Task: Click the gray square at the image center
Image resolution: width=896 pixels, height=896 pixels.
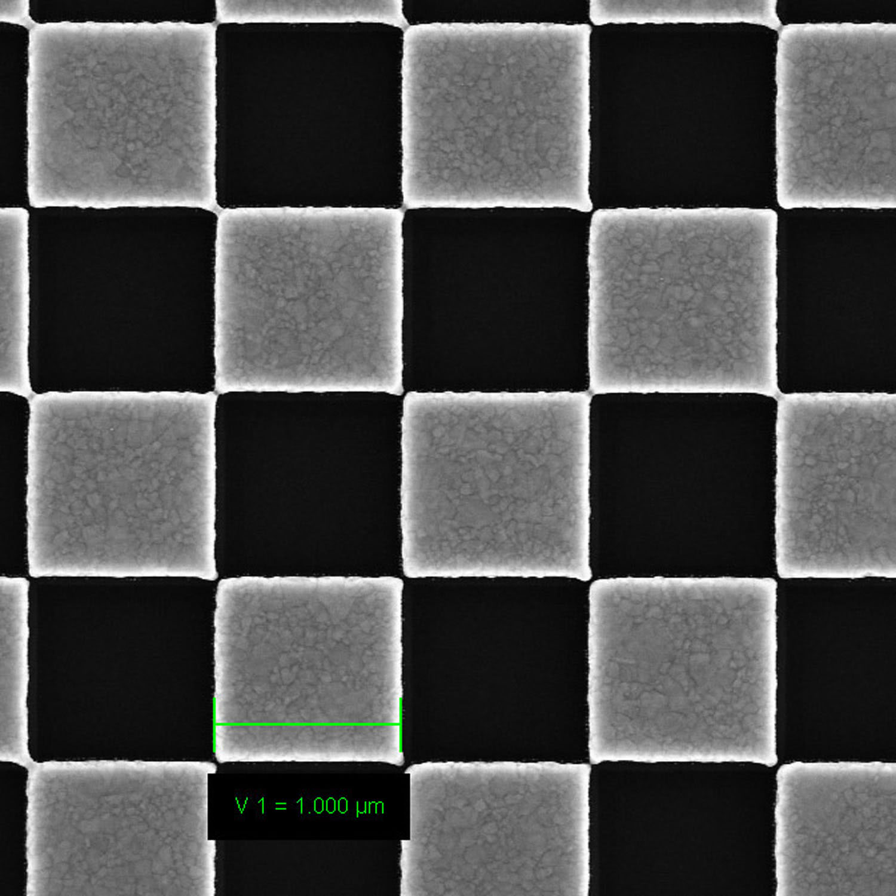Action: pyautogui.click(x=496, y=485)
